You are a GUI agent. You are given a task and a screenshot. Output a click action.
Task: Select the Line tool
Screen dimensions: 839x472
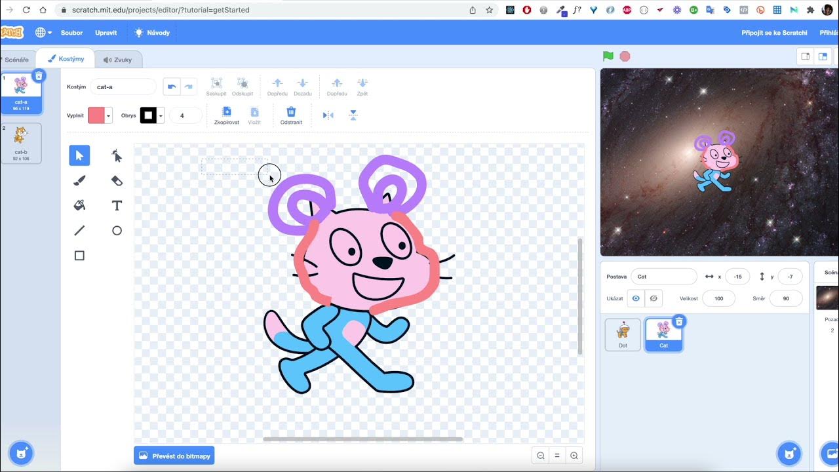79,230
